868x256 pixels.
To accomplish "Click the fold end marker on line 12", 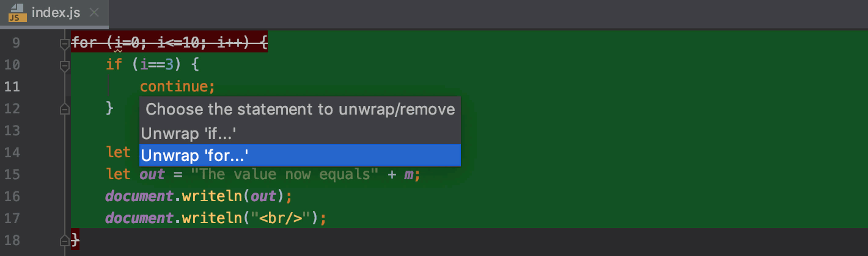I will pos(64,108).
